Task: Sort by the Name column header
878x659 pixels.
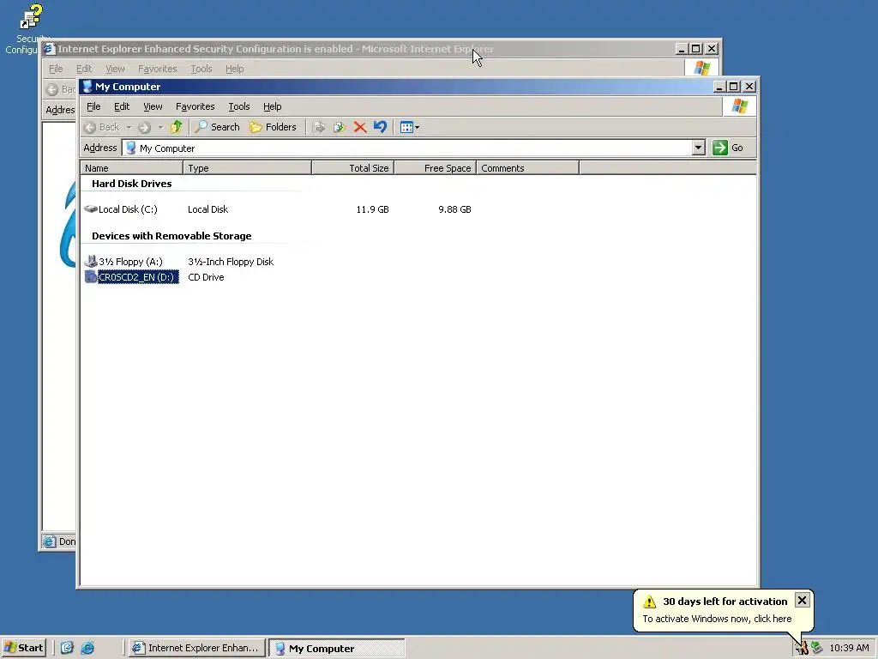Action: pos(131,168)
